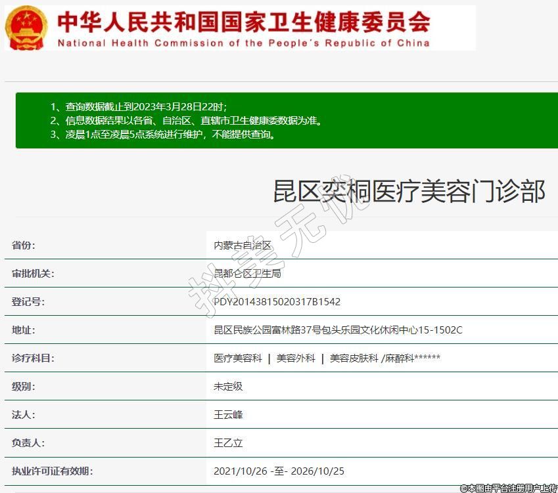The image size is (558, 493).
Task: Click the national emblem logo
Action: coord(27,28)
